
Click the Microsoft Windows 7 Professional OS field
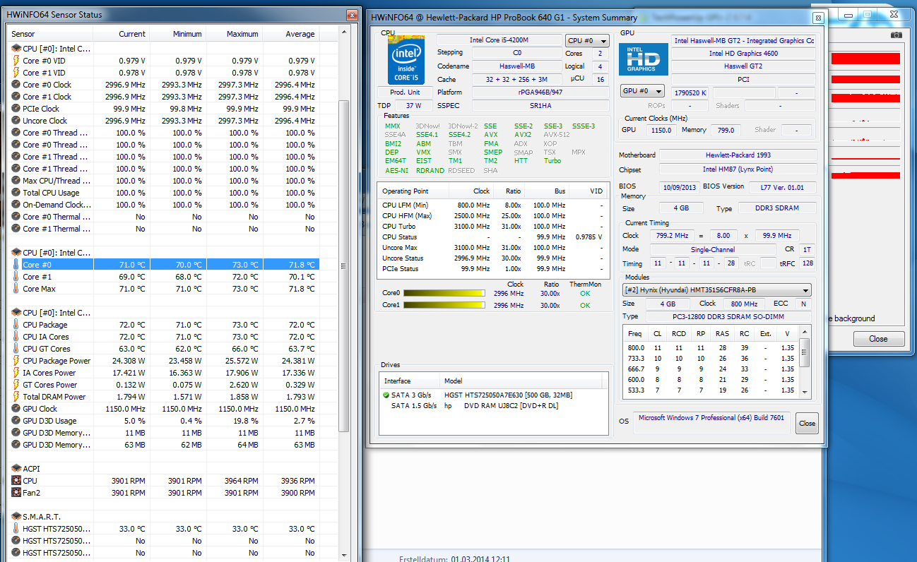tap(713, 424)
